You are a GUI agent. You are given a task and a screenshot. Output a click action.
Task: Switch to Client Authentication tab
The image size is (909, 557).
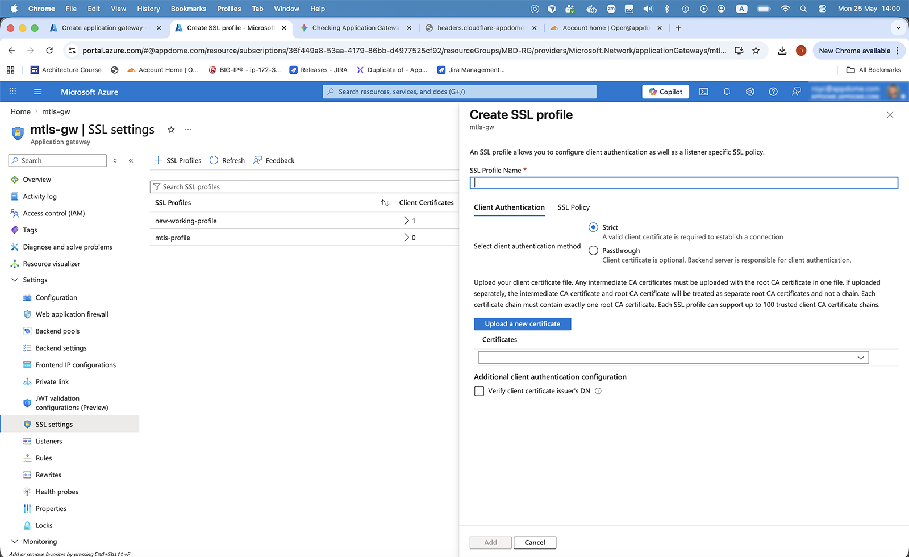tap(509, 207)
